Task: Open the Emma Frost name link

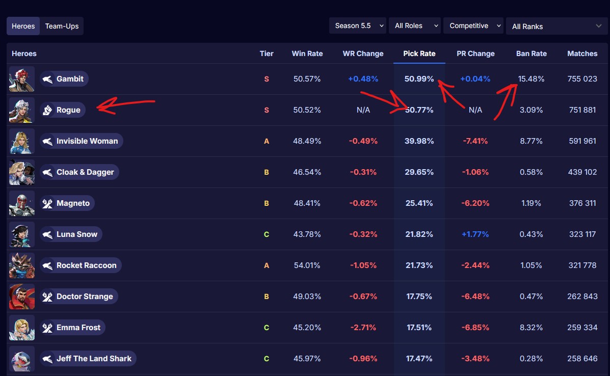Action: click(x=78, y=328)
